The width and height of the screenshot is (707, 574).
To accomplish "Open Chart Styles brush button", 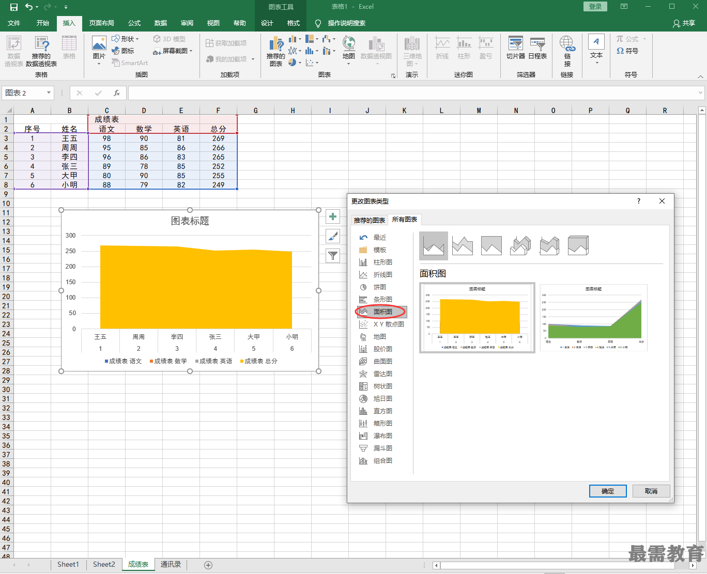I will (x=333, y=236).
